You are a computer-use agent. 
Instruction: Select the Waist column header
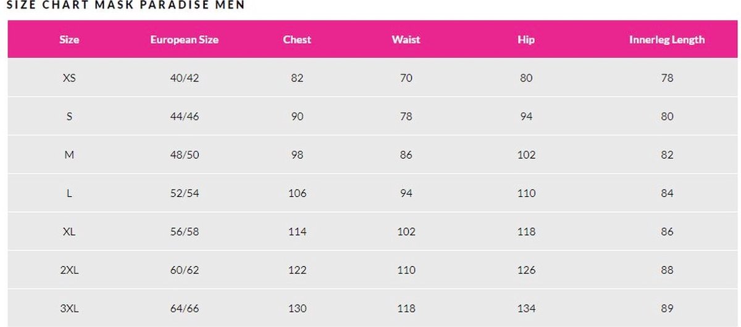click(406, 39)
